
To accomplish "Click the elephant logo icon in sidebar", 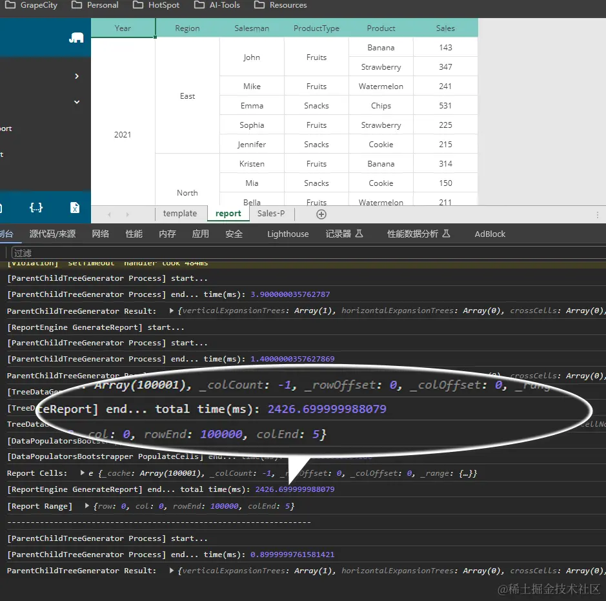I will pyautogui.click(x=76, y=37).
